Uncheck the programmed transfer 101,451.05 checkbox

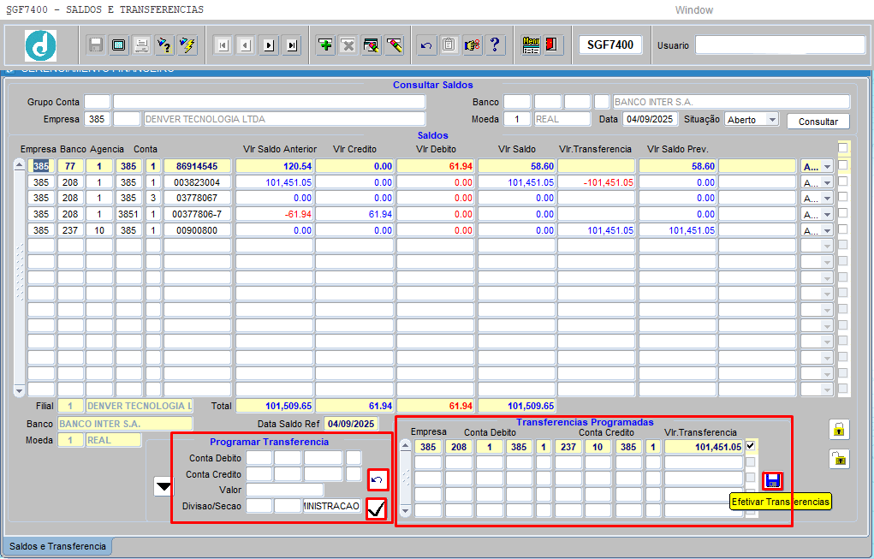pyautogui.click(x=751, y=447)
